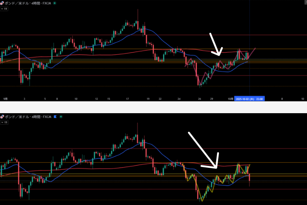
Task: Click the blue flag icon in bottom chart header
Action: [x=55, y=117]
